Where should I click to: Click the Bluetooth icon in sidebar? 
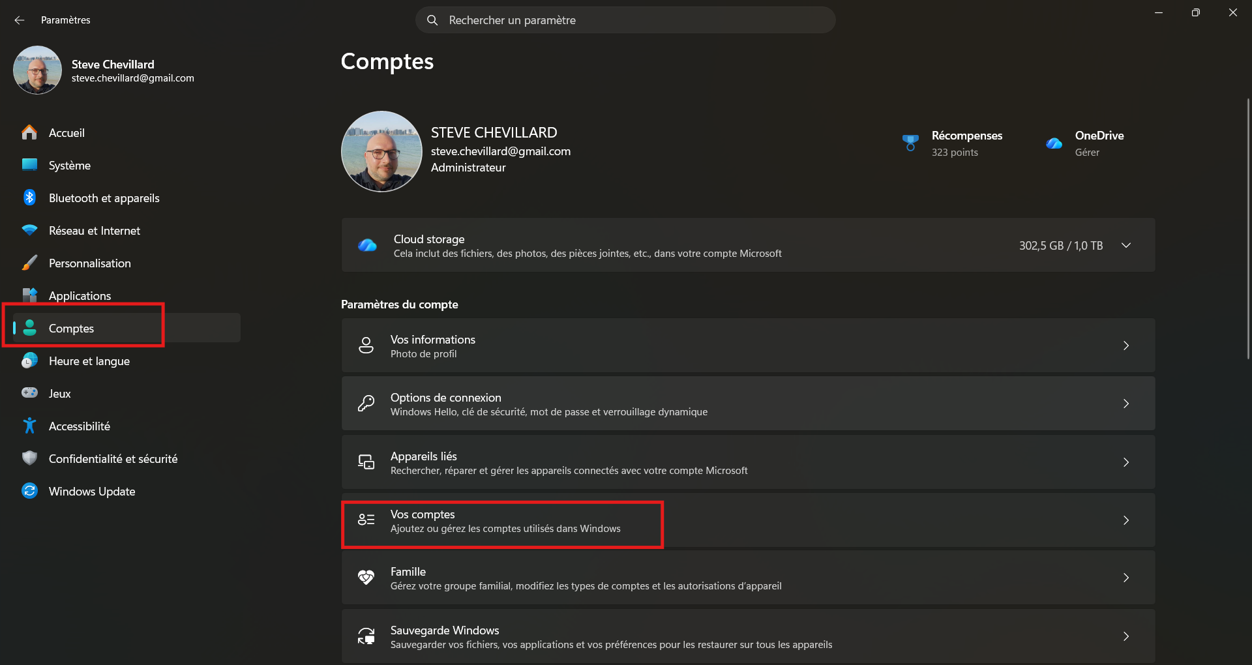[29, 198]
